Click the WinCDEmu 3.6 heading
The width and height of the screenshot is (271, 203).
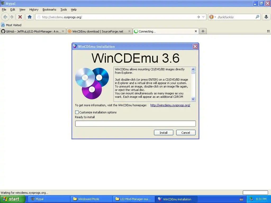click(x=135, y=58)
